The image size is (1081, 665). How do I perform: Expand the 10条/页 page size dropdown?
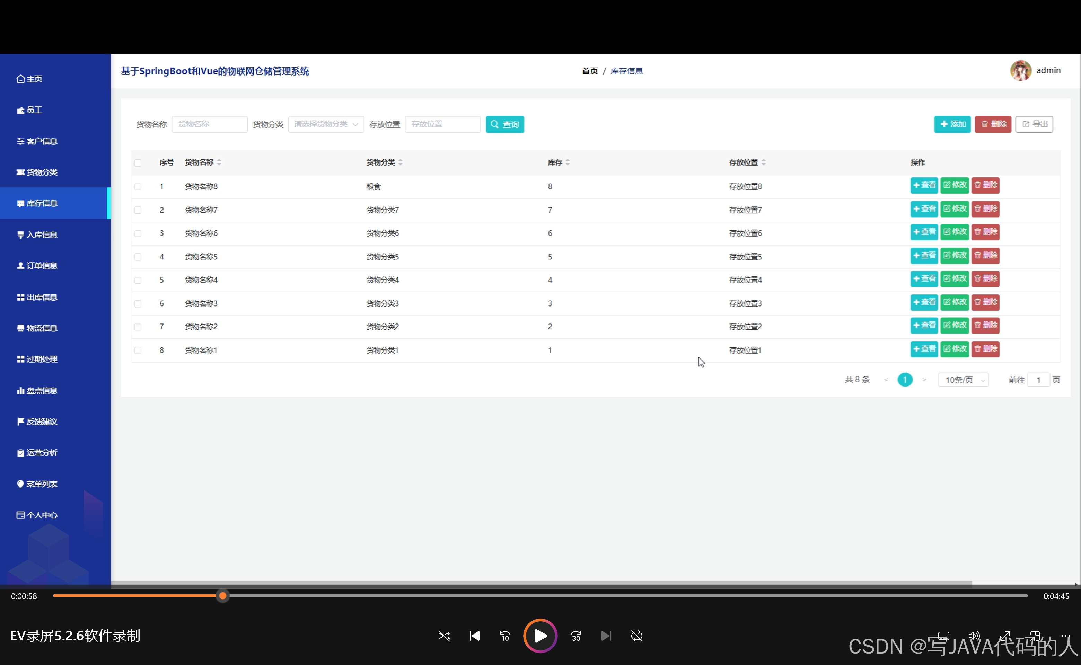963,380
